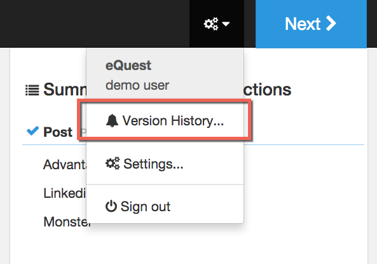Click the bell icon beside Version History
Viewport: 377px width, 264px height.
(112, 121)
